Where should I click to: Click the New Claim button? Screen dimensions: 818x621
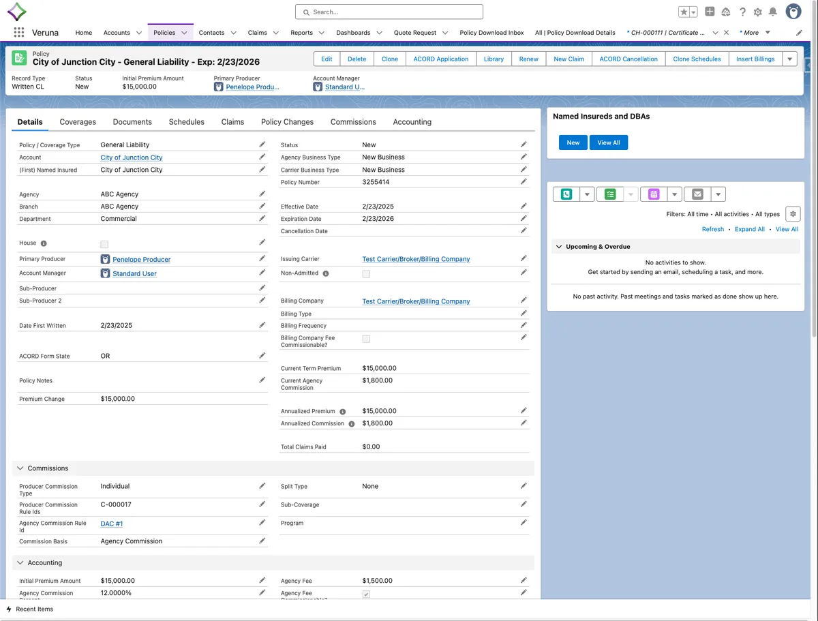tap(569, 59)
